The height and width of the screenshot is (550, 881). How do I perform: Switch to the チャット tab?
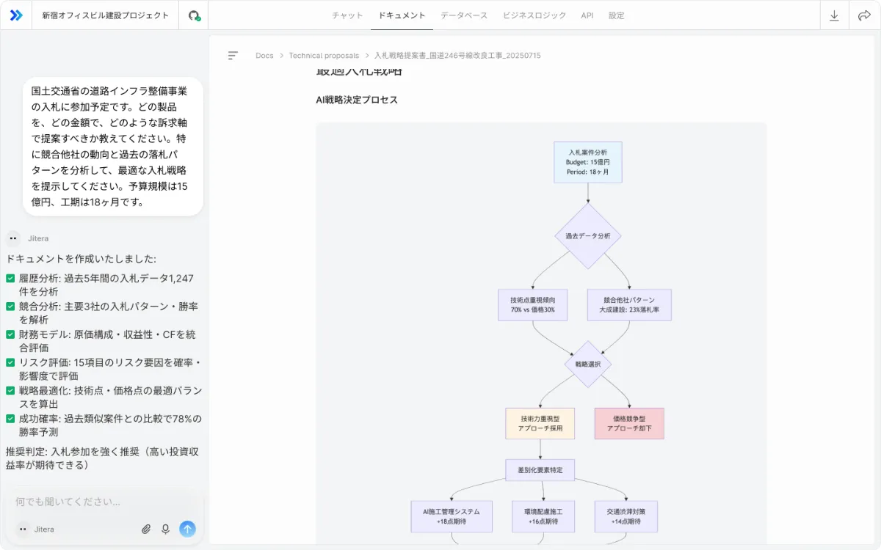pyautogui.click(x=347, y=15)
